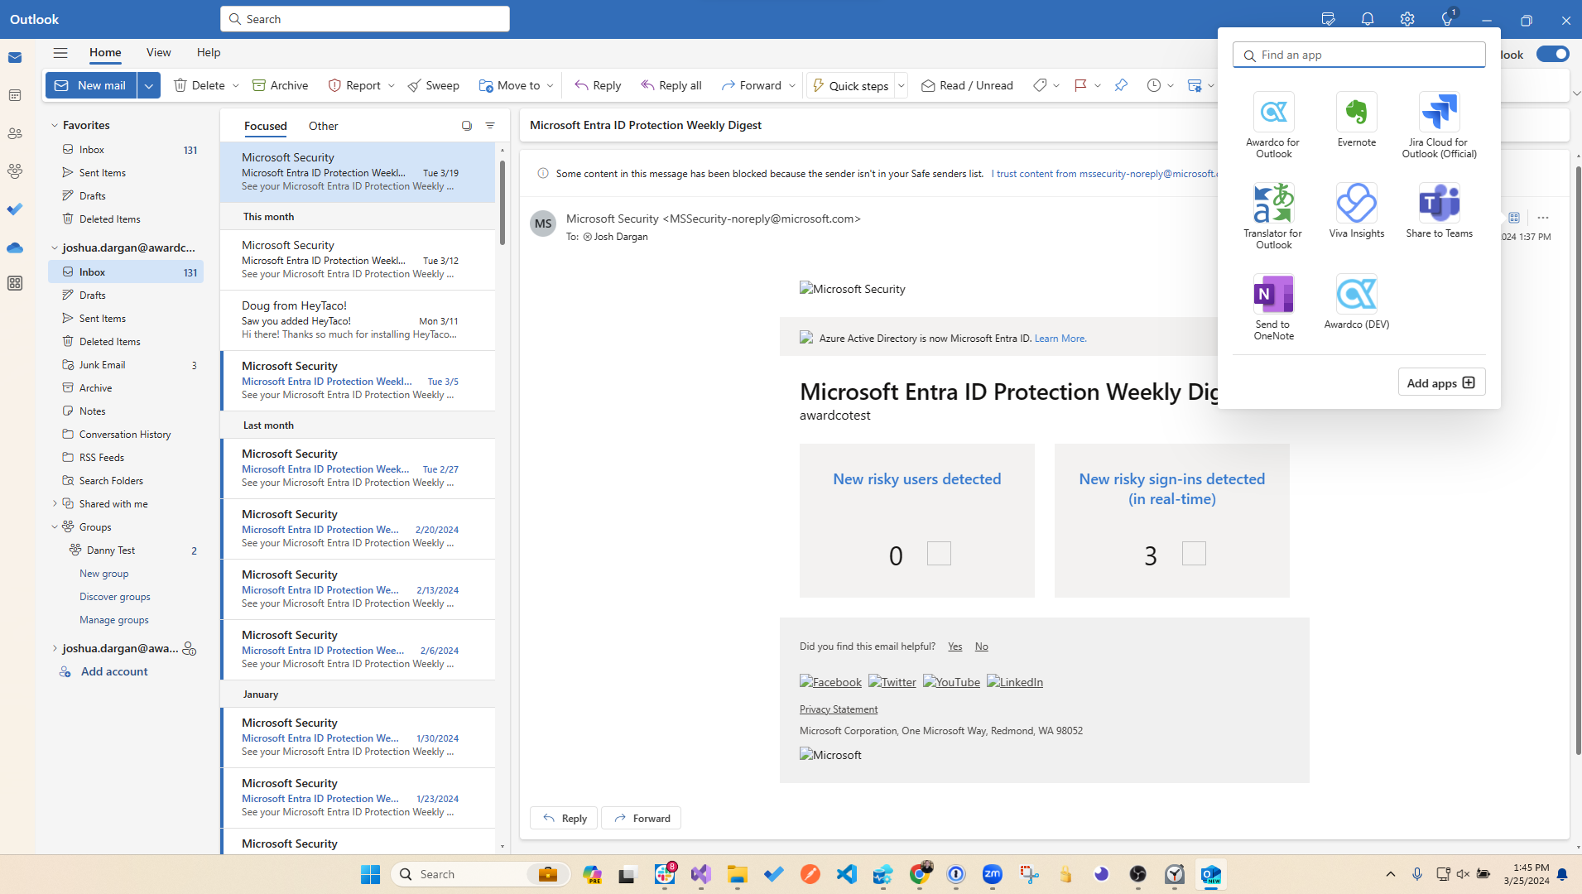The width and height of the screenshot is (1582, 894).
Task: Open the Calendar icon in the left rail
Action: (x=15, y=95)
